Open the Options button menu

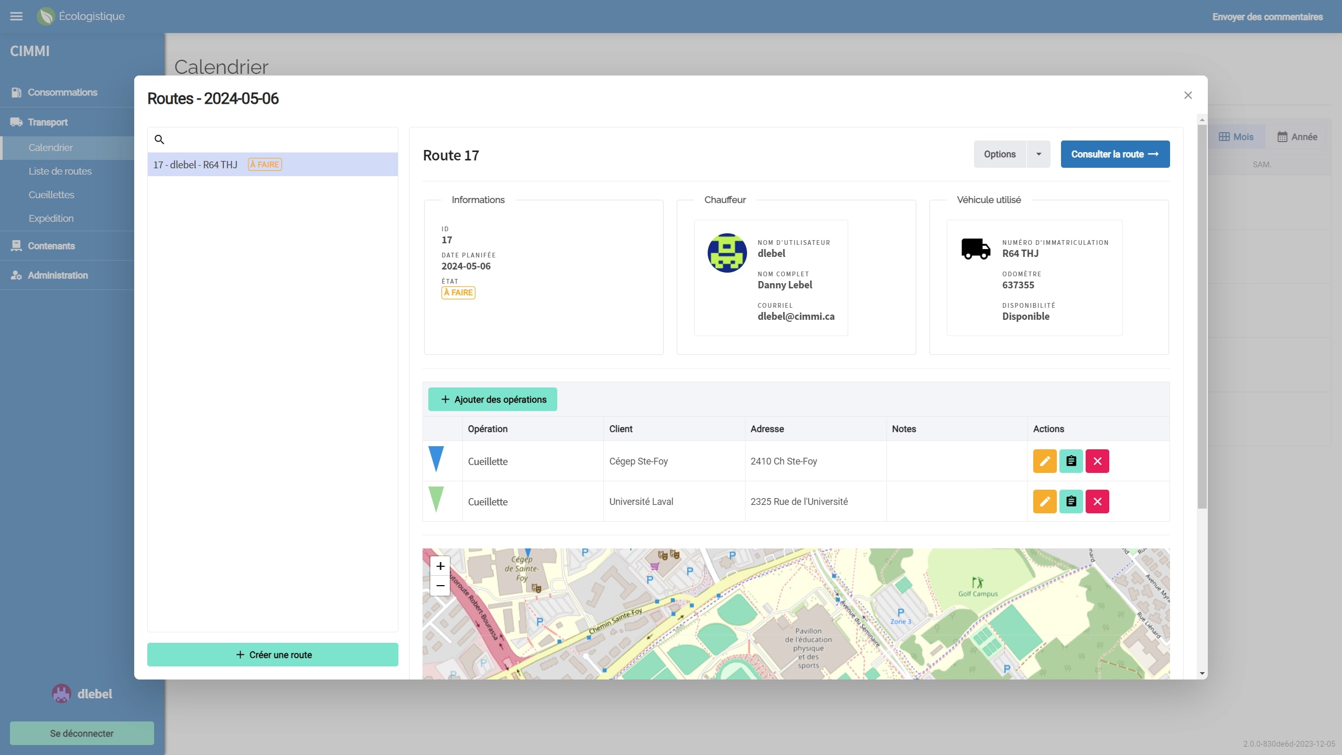click(x=999, y=154)
